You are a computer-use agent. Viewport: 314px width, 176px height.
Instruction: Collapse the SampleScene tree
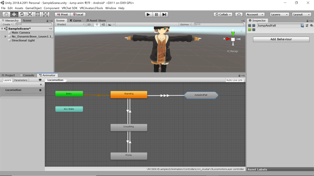(2, 29)
